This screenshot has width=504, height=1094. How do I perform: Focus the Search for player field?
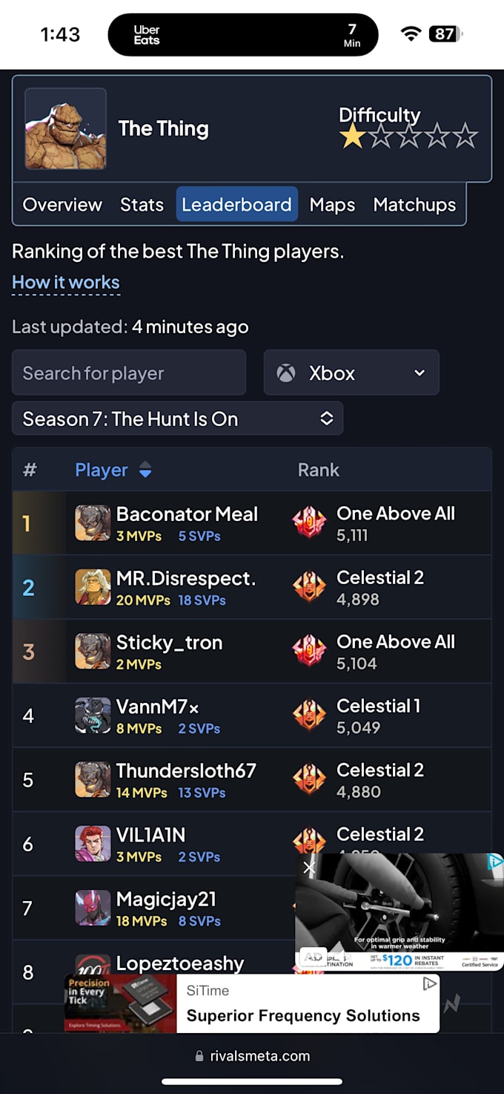tap(129, 373)
